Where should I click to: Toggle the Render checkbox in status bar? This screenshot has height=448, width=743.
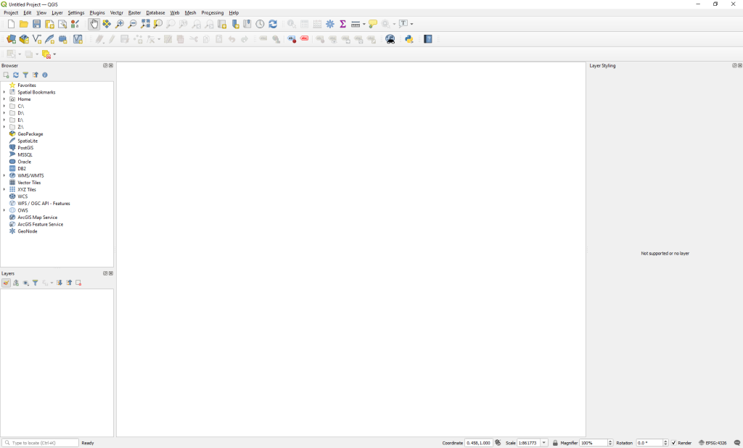[x=674, y=442]
